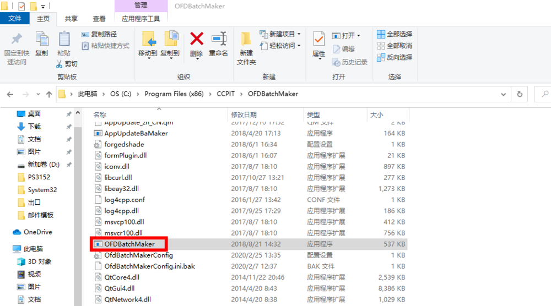Image resolution: width=551 pixels, height=306 pixels.
Task: Click Select all in the ribbon
Action: click(395, 34)
